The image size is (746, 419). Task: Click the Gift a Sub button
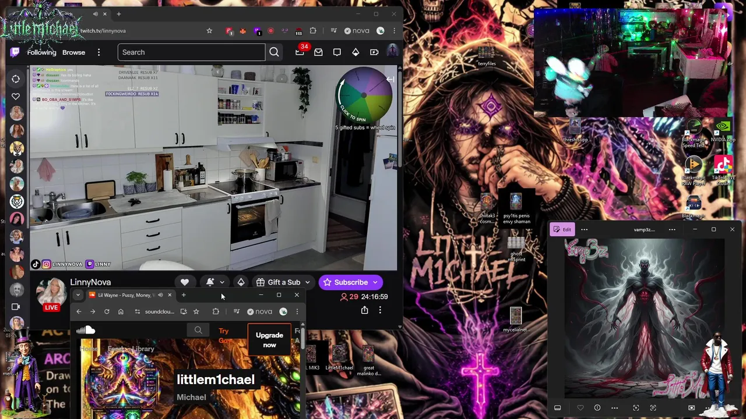pyautogui.click(x=279, y=282)
